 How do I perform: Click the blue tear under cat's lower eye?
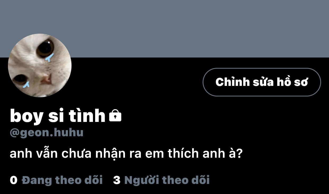click(x=26, y=85)
